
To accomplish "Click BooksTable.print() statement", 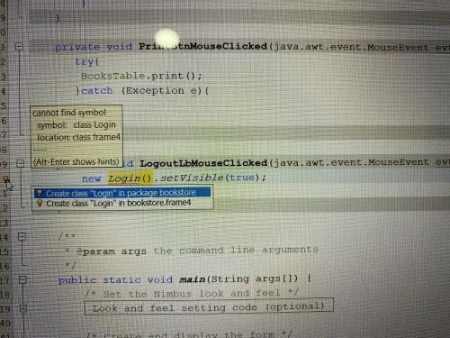I will pyautogui.click(x=141, y=76).
